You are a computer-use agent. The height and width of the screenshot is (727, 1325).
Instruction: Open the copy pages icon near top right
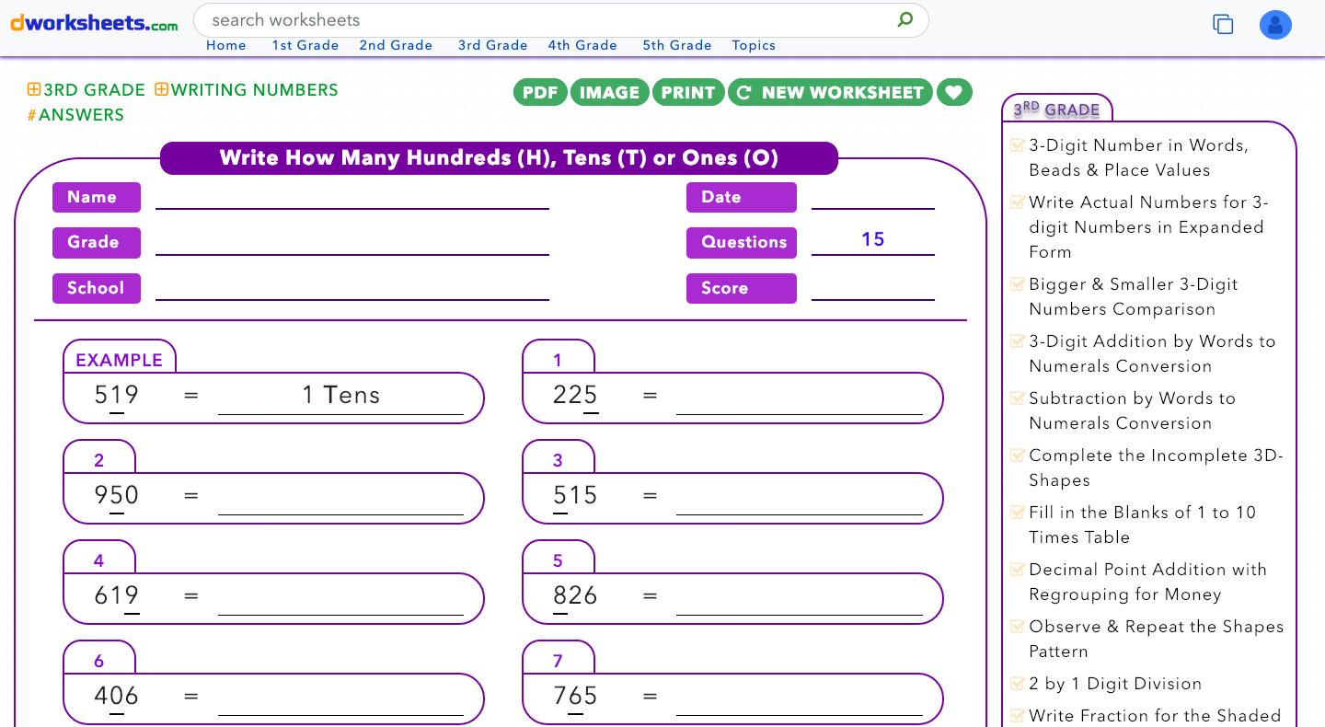pos(1223,25)
